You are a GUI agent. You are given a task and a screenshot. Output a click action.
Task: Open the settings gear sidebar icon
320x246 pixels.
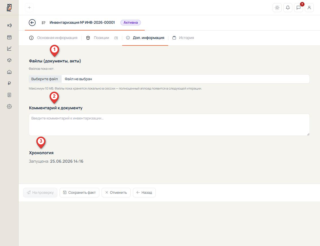(9, 106)
